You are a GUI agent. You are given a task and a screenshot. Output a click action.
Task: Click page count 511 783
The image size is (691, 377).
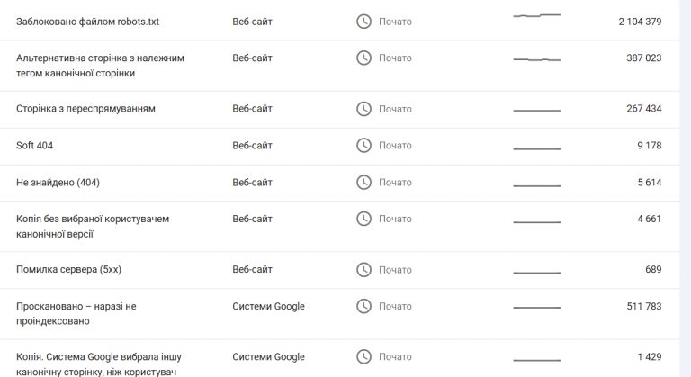[x=643, y=307]
